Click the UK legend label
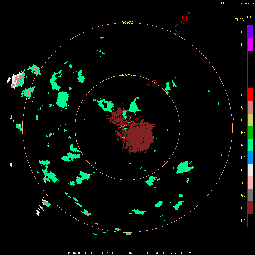 243,44
